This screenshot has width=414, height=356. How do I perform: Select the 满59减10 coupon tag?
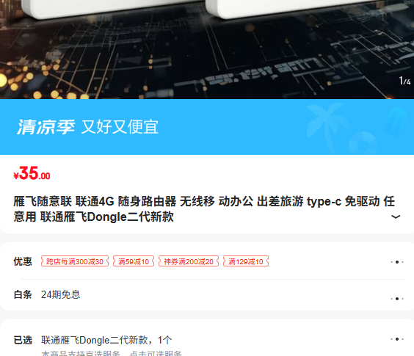pyautogui.click(x=134, y=261)
